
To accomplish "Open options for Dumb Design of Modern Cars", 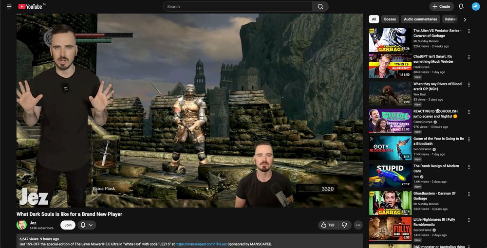I will [x=468, y=166].
